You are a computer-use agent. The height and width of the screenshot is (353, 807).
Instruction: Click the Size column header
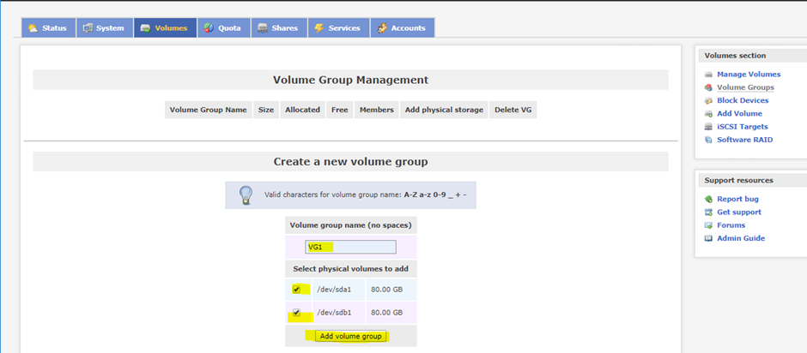click(266, 110)
